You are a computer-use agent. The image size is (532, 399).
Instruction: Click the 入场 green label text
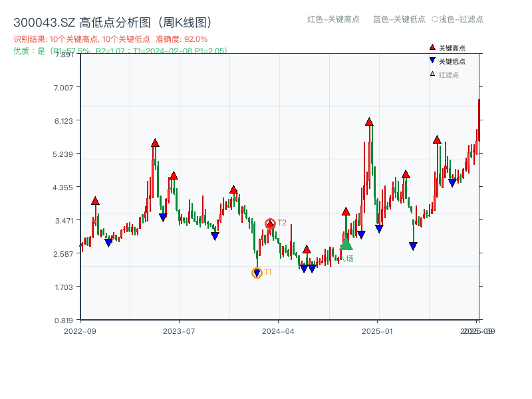(x=347, y=258)
